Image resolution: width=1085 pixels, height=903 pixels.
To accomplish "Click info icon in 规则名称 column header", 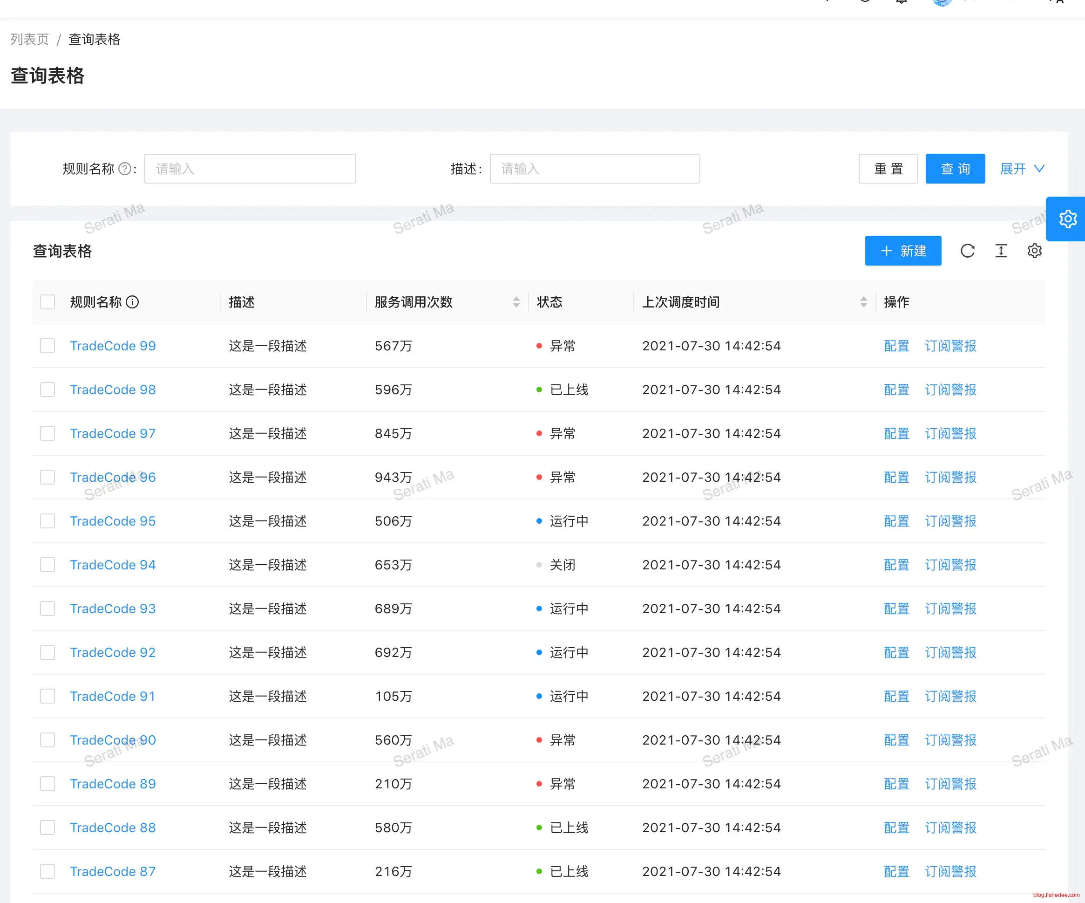I will point(132,302).
